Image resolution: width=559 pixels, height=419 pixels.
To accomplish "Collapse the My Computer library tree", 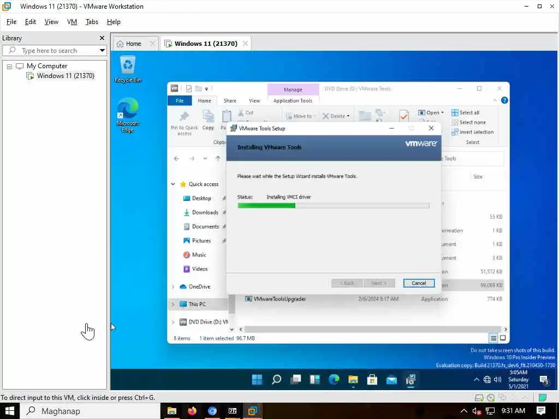I will (10, 66).
